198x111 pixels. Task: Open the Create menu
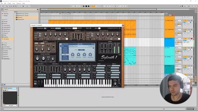point(9,3)
